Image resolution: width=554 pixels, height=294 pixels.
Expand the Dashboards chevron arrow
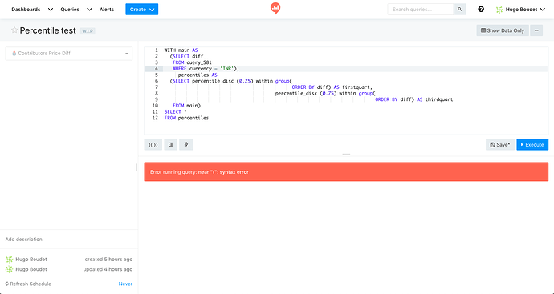51,10
